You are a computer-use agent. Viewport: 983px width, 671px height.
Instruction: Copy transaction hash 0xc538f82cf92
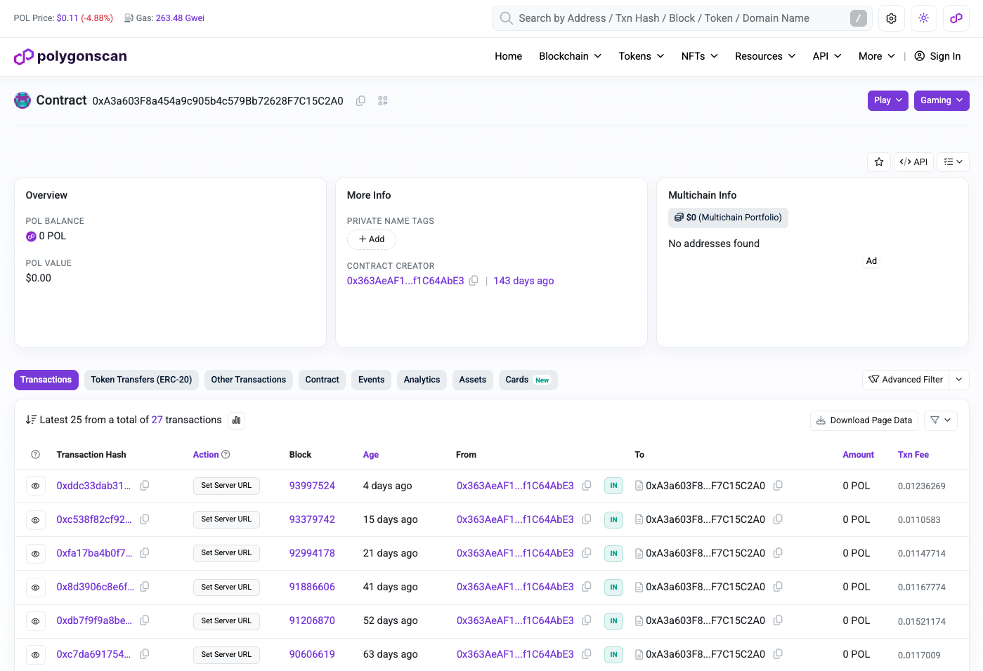(x=145, y=519)
